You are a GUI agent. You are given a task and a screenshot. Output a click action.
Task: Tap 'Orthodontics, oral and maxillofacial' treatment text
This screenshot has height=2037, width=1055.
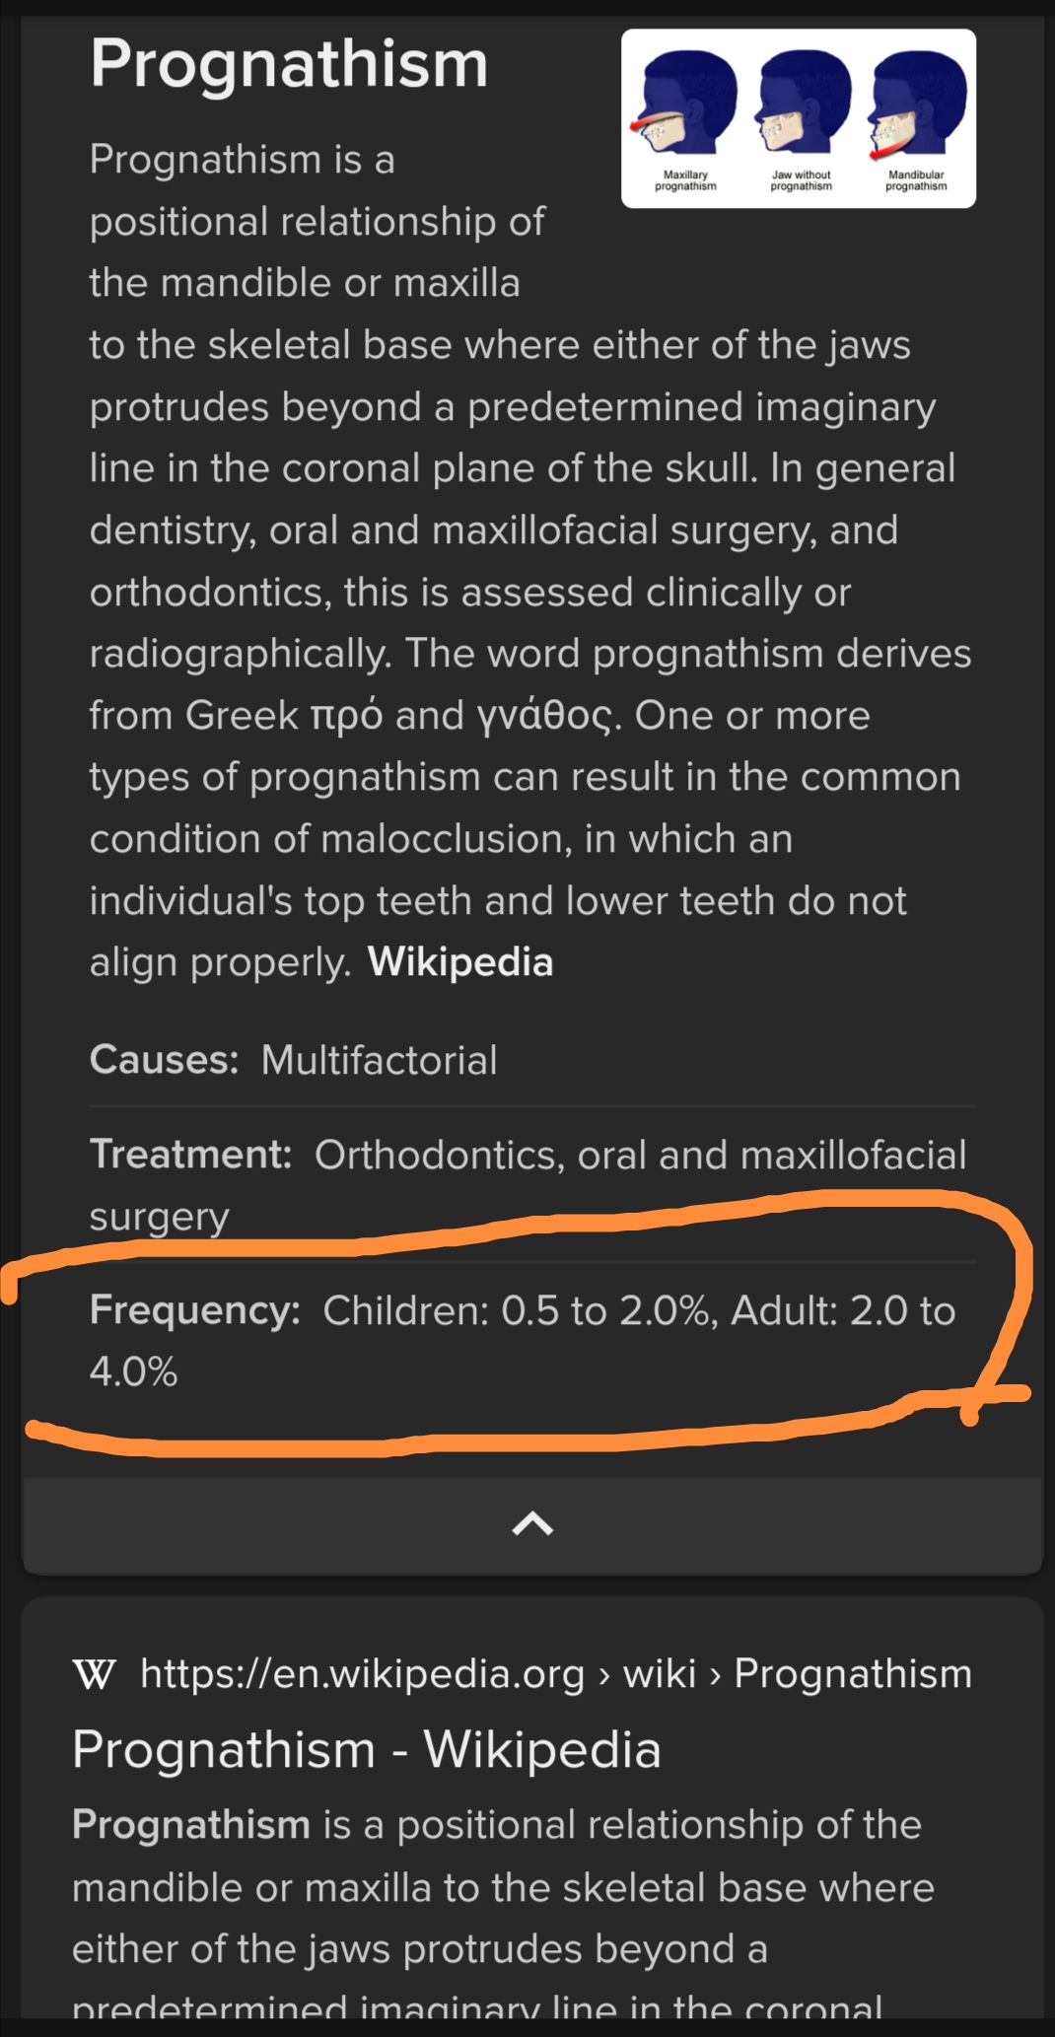coord(641,1156)
